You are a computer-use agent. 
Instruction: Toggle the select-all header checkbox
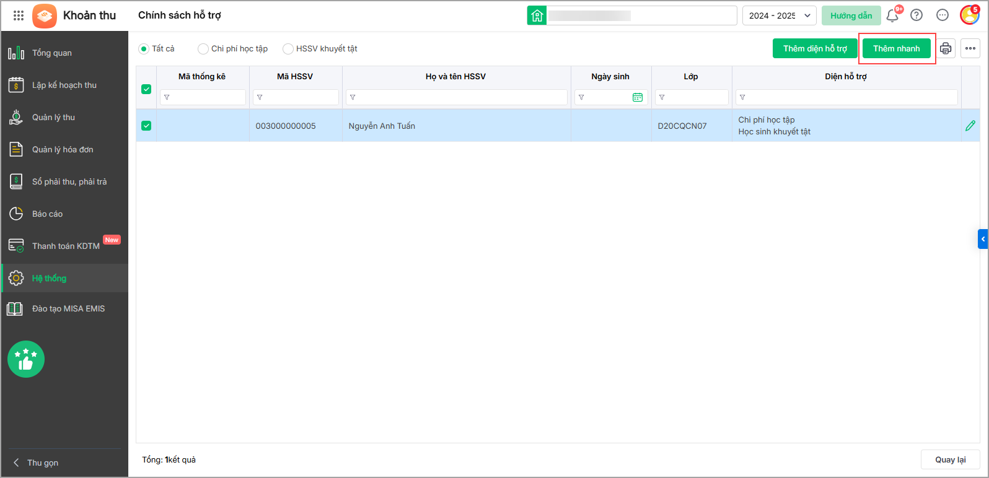[146, 89]
